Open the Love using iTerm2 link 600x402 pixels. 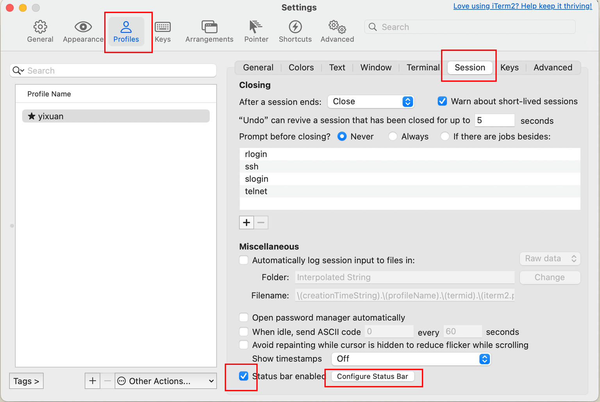pos(522,6)
